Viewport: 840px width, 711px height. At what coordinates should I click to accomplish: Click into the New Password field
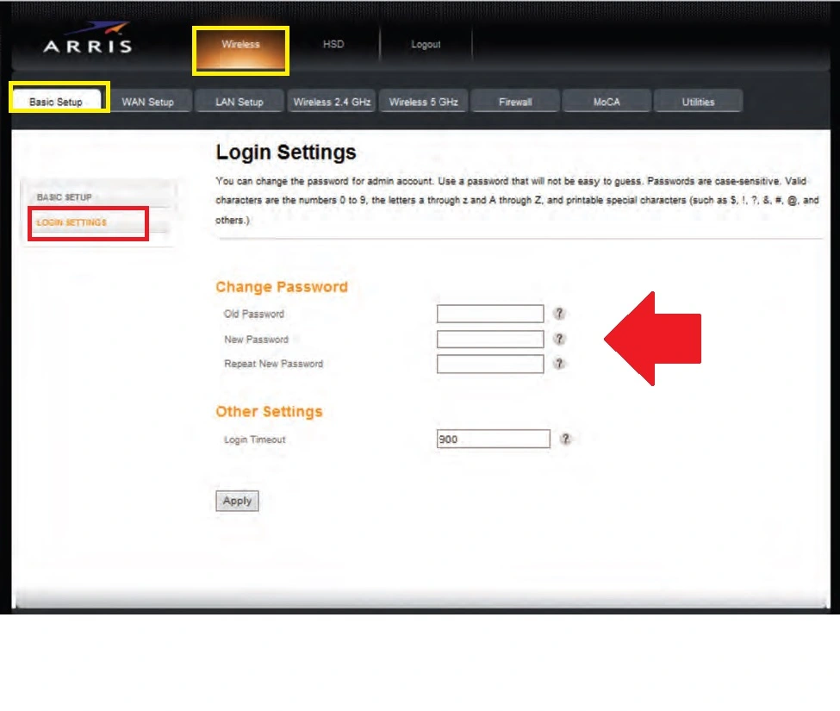tap(490, 339)
